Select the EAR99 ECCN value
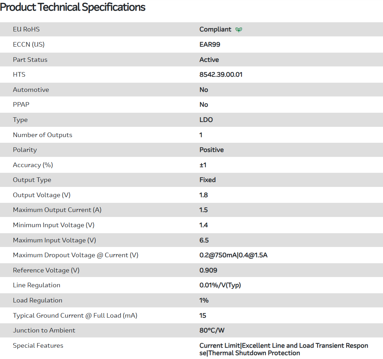Screen dimensions: 383x359 [x=210, y=45]
